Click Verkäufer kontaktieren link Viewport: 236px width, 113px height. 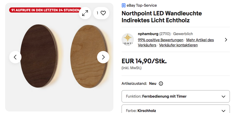click(178, 45)
